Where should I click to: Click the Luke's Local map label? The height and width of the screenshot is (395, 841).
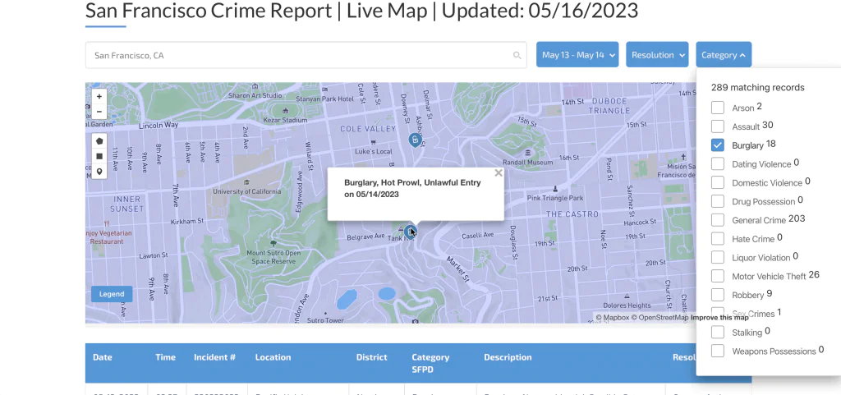point(374,152)
